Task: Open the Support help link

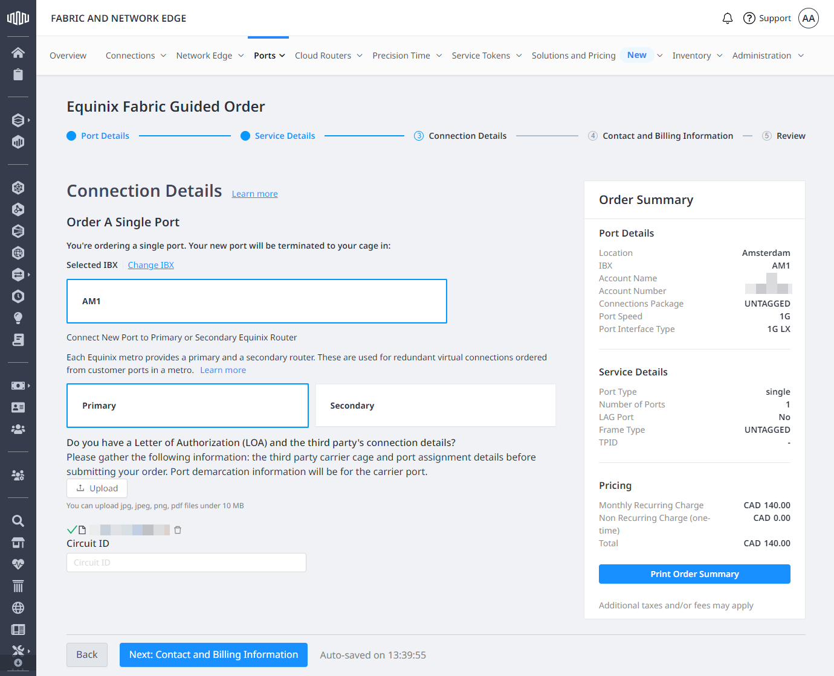Action: 767,18
